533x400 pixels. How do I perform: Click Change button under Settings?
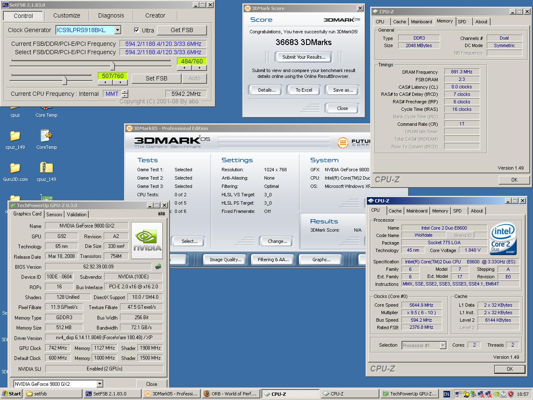coord(277,241)
